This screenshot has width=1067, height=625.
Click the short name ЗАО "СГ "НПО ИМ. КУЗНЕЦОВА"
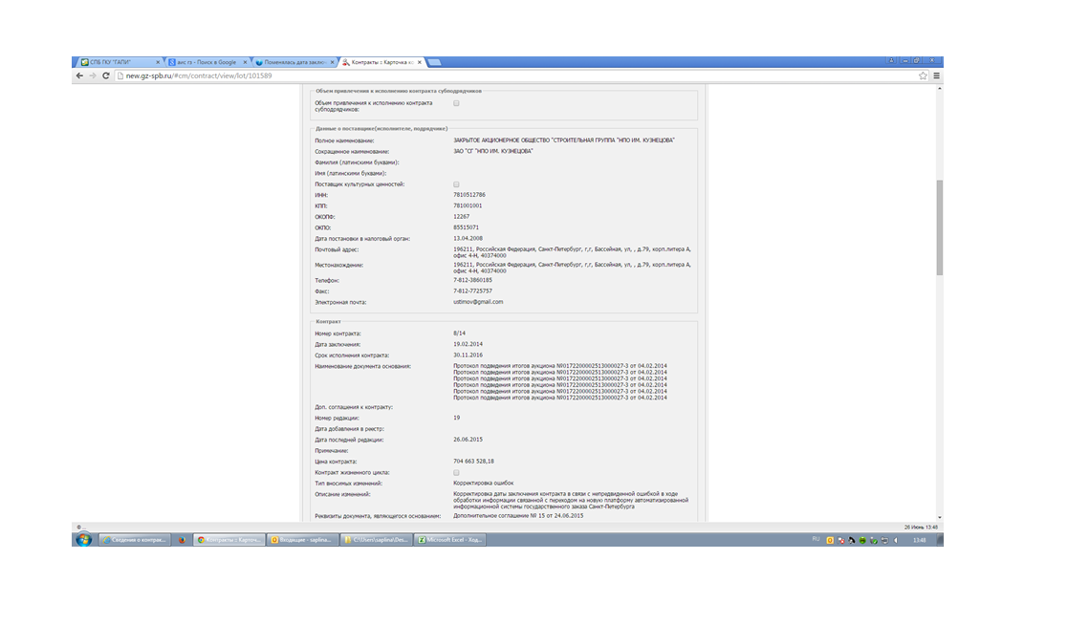pyautogui.click(x=493, y=152)
